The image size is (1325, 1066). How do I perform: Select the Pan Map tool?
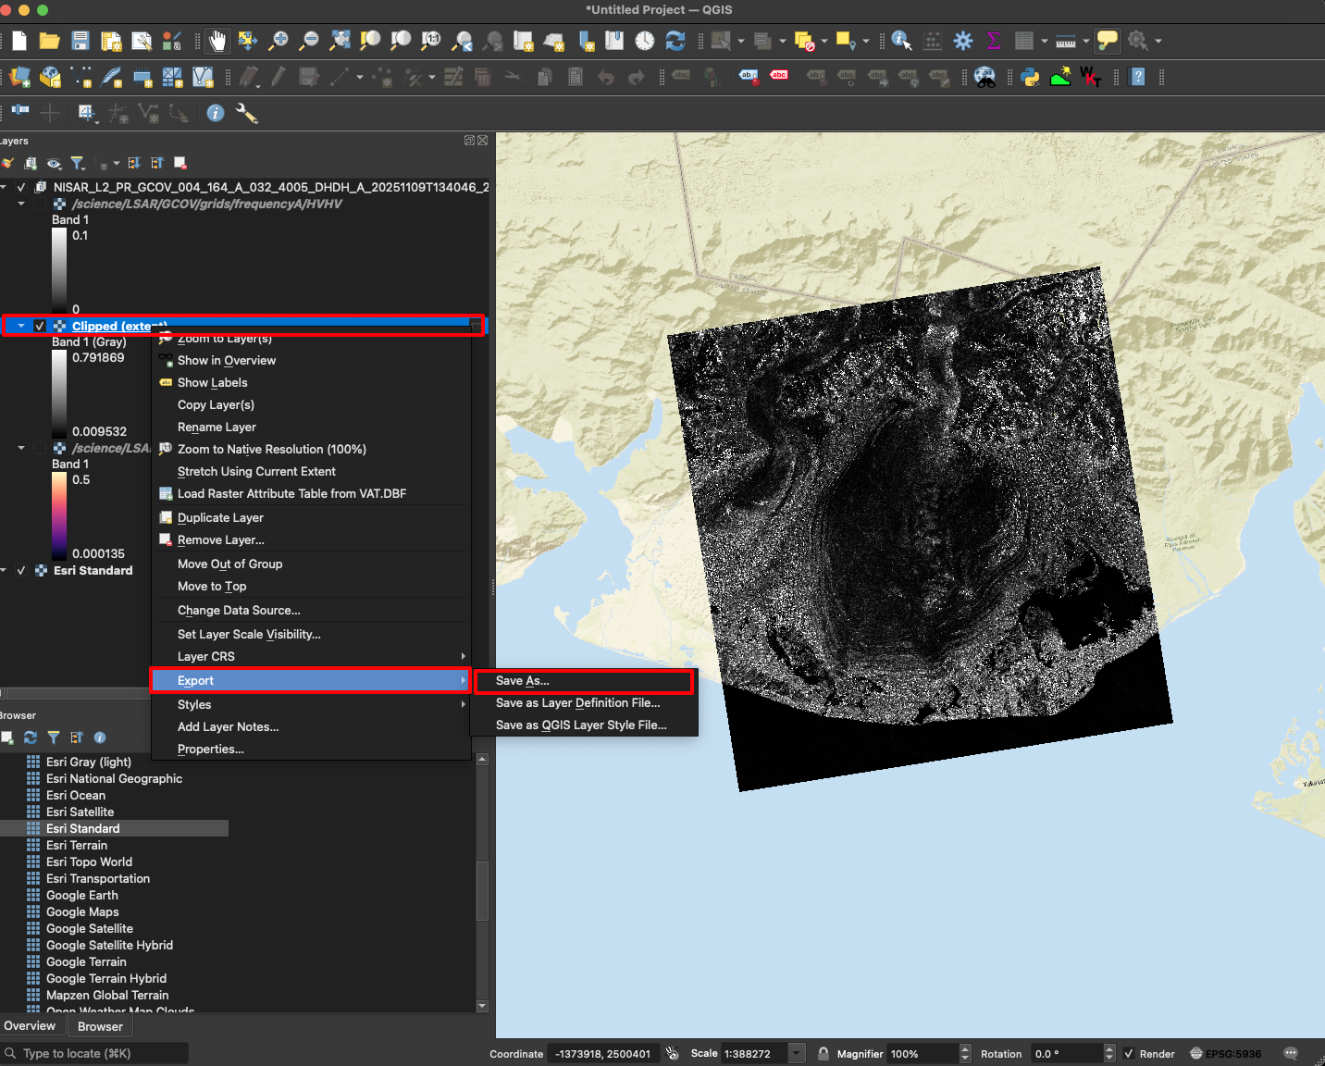[217, 41]
